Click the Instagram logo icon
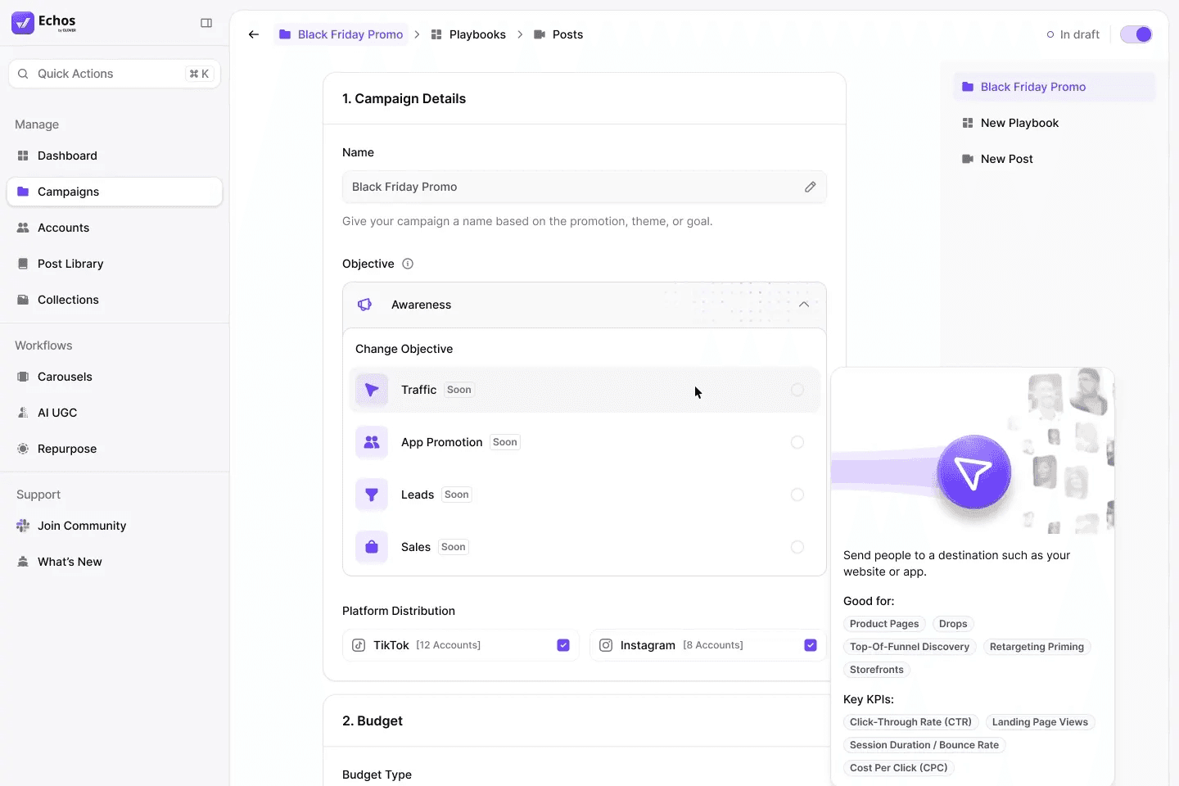Viewport: 1179px width, 786px height. (606, 645)
